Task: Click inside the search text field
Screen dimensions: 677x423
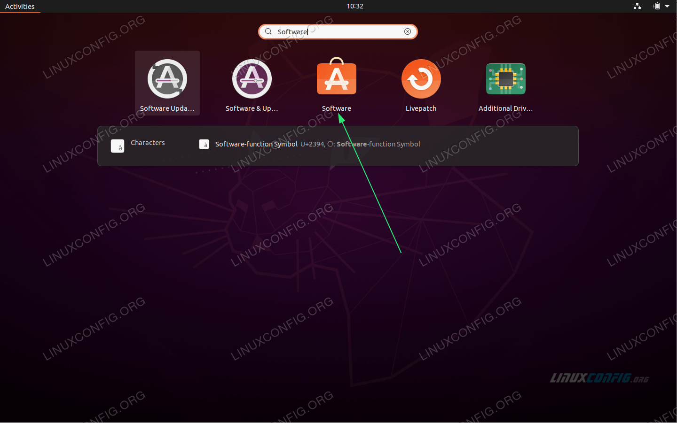Action: pyautogui.click(x=338, y=31)
